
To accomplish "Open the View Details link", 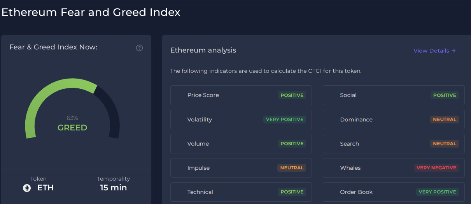I will 434,51.
